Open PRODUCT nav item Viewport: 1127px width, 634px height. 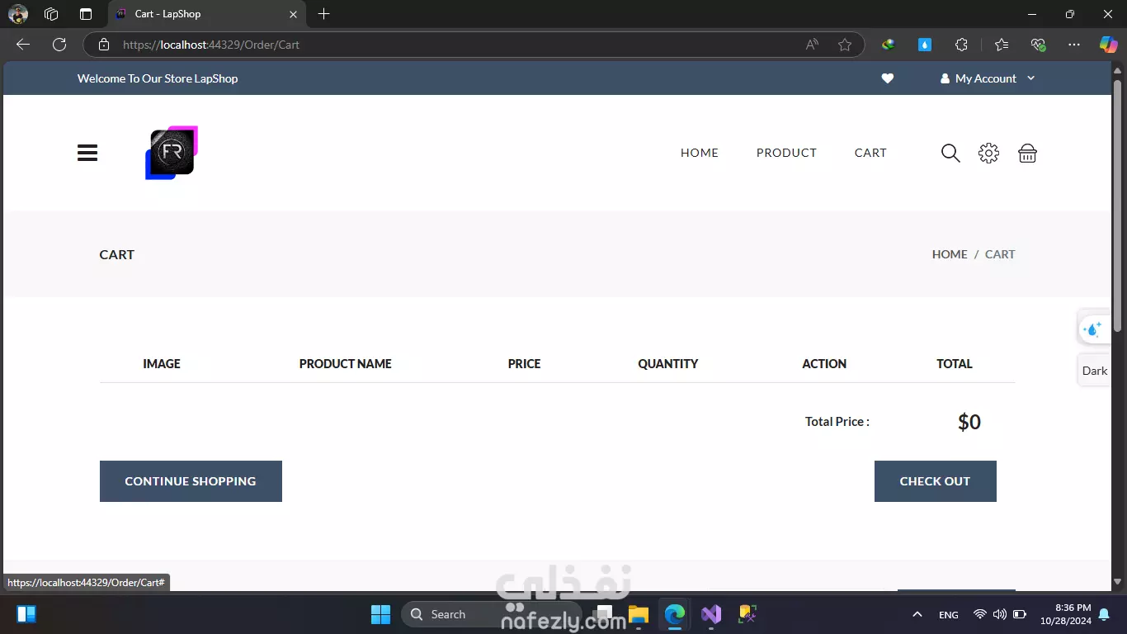(x=786, y=153)
